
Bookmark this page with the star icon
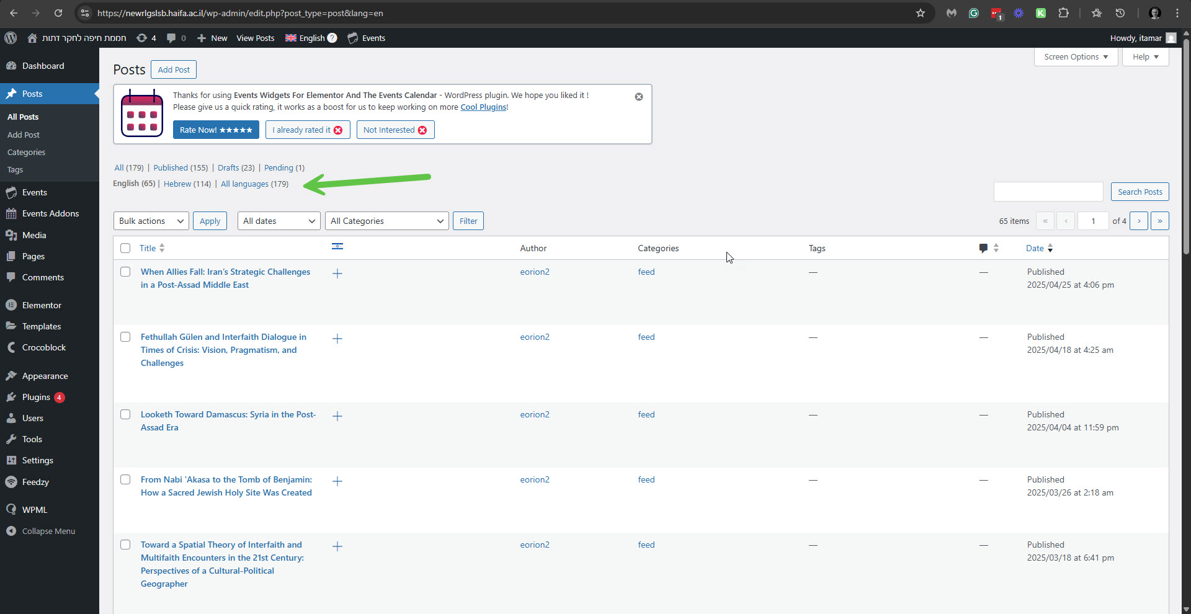921,13
